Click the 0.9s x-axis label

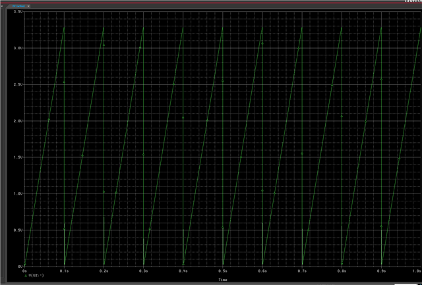click(x=381, y=271)
